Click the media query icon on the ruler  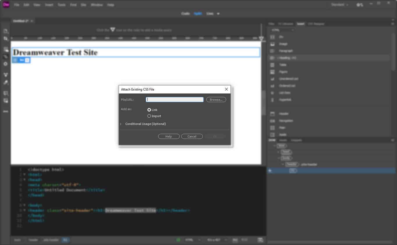[x=261, y=38]
